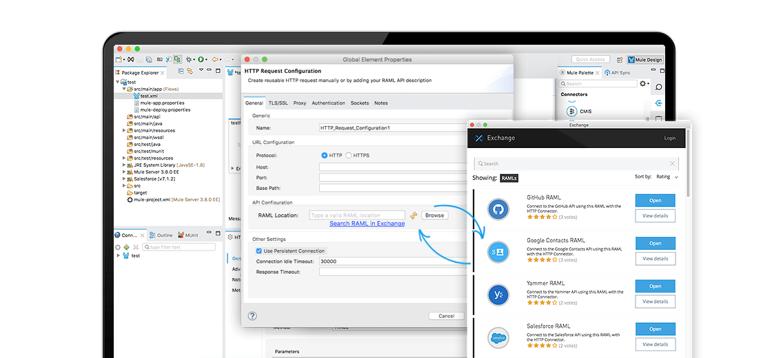
Task: Expand the JRE System Library node
Action: point(124,165)
